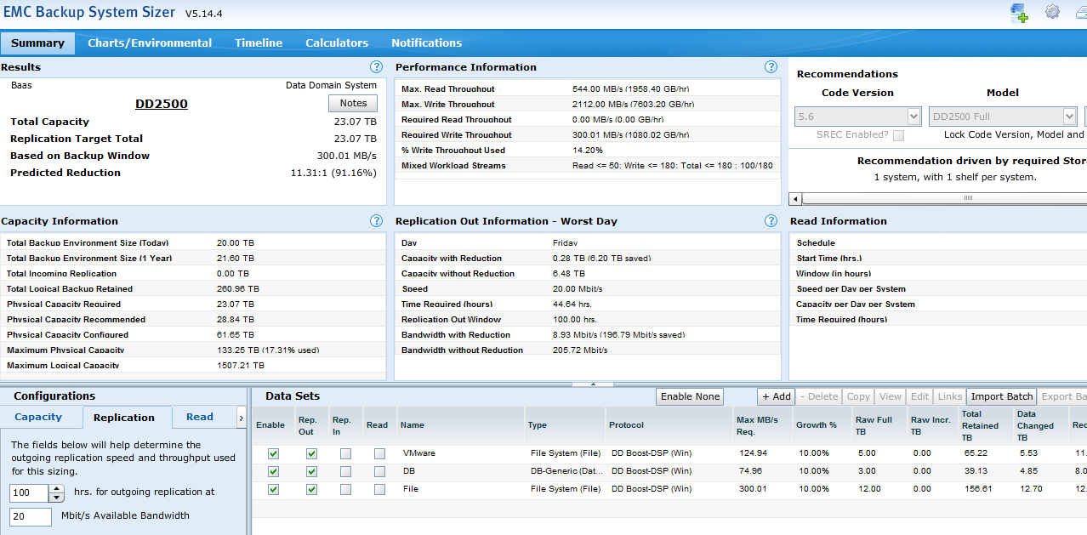Click the outgoing replication hours field
The height and width of the screenshot is (535, 1087).
pyautogui.click(x=30, y=492)
